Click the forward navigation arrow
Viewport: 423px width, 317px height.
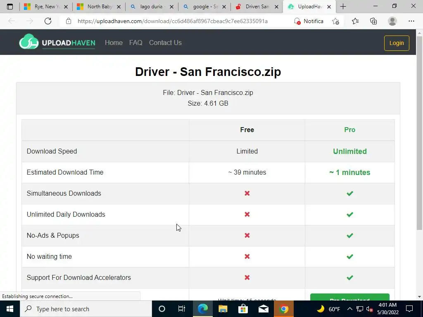30,21
